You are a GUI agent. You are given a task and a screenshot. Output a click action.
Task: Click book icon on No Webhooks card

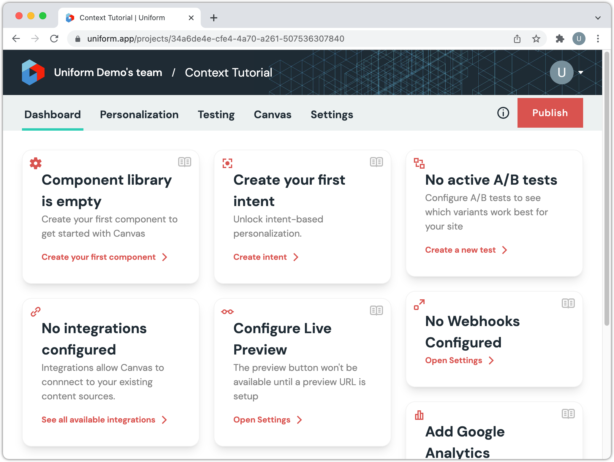point(568,303)
